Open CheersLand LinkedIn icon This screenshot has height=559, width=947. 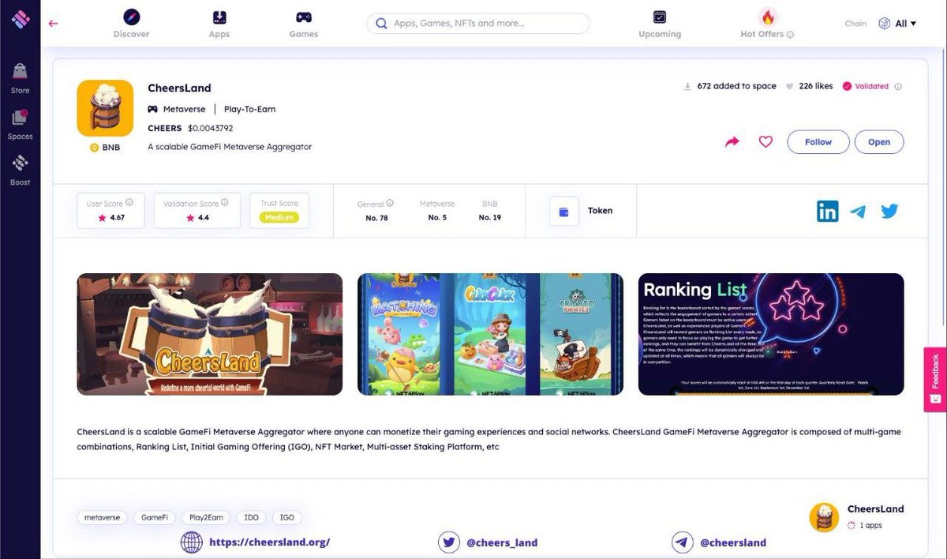(827, 211)
